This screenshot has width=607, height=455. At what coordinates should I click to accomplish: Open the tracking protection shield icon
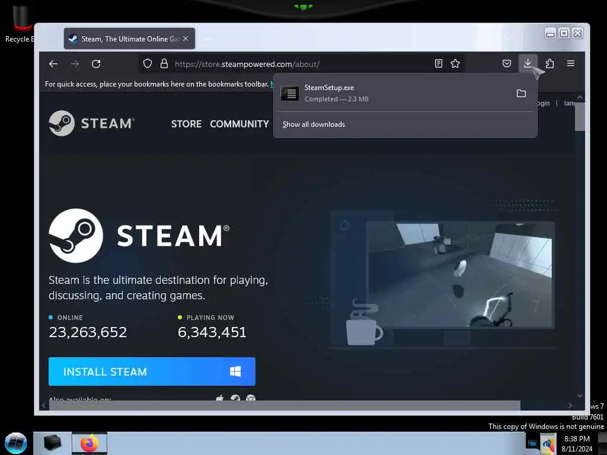(x=147, y=63)
